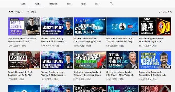Open Cryptocurrency Mining Update December thumbnail

coord(155,26)
